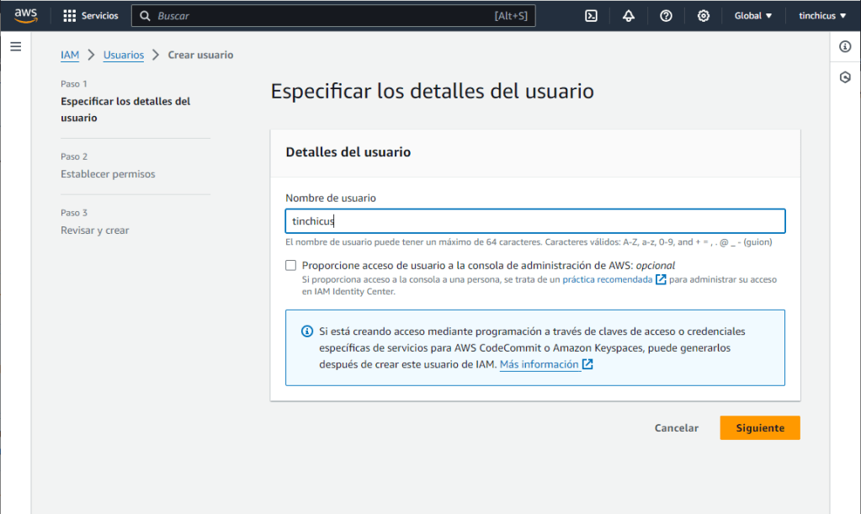
Task: Open the settings gear icon
Action: pos(704,16)
